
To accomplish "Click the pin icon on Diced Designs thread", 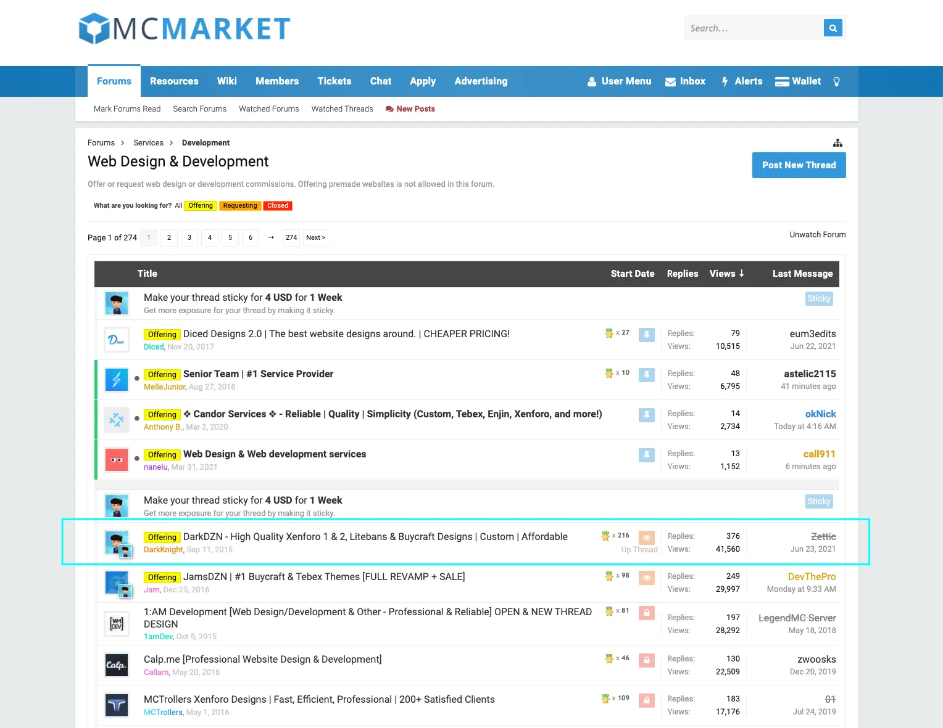I will tap(646, 335).
